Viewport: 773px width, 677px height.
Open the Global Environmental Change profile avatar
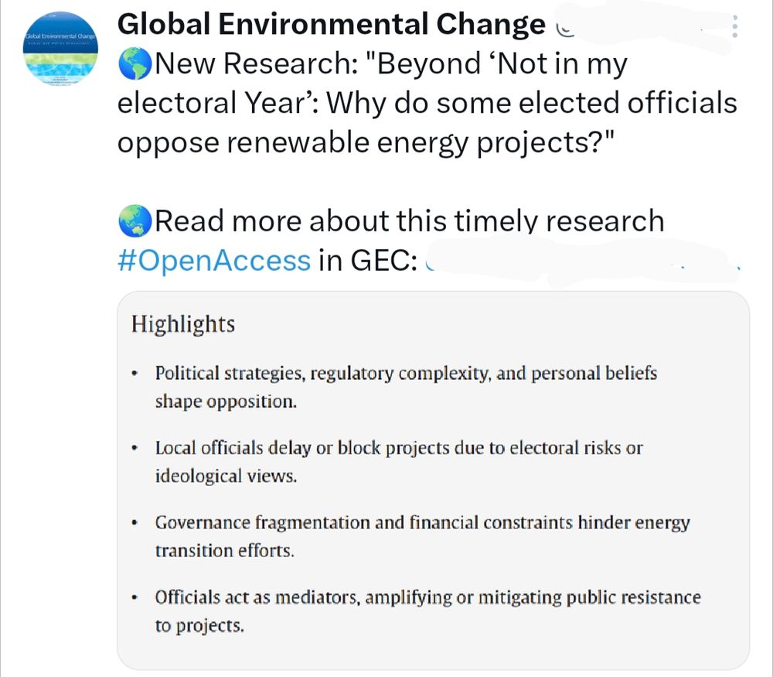(60, 50)
